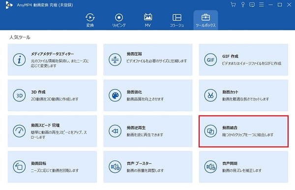Open the 音声同期 tool card
This screenshot has height=190, width=295.
coord(243,167)
